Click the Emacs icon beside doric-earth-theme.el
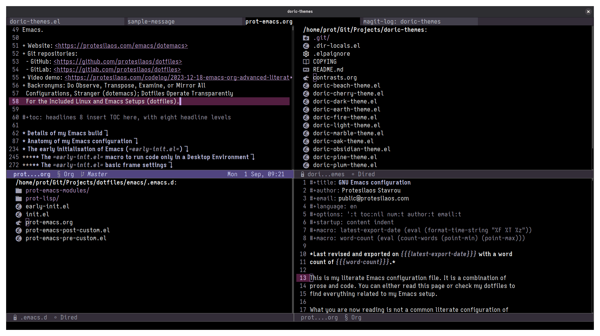The image size is (600, 336). point(306,110)
